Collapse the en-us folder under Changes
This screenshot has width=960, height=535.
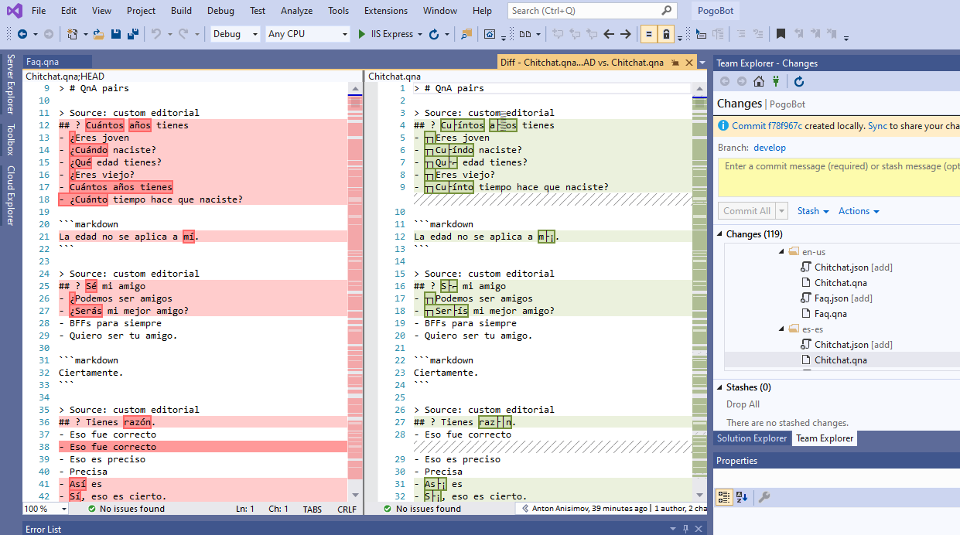tap(781, 251)
